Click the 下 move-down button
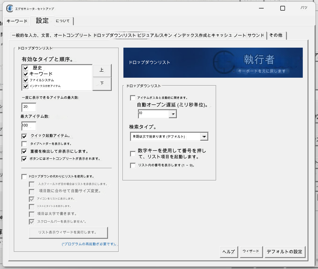318x269 pixels. [x=102, y=84]
